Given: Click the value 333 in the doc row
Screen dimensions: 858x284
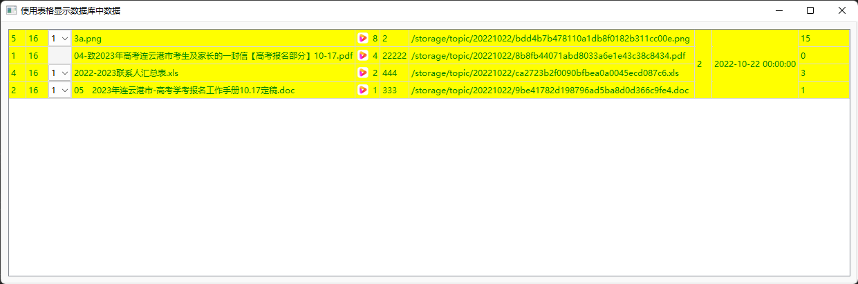Looking at the screenshot, I should 389,90.
